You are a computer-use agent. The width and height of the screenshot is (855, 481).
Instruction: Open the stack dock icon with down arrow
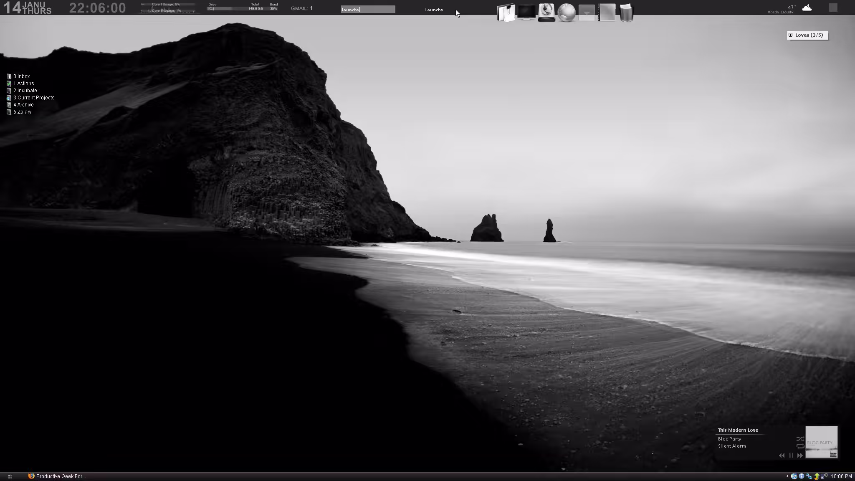pyautogui.click(x=587, y=13)
